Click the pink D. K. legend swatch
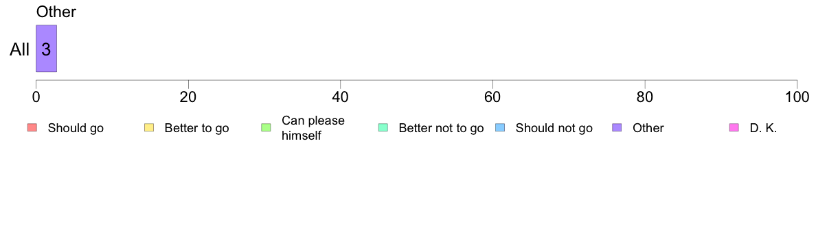816x252 pixels. [x=734, y=127]
